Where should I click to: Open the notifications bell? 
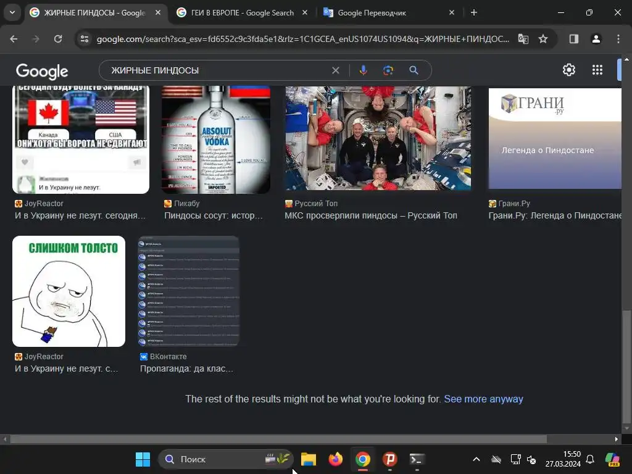tap(590, 459)
